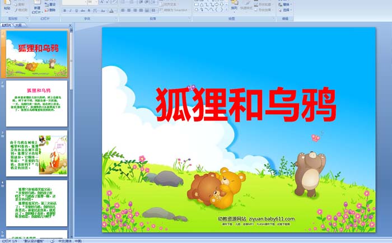This screenshot has height=243, width=392.
Task: Close the slides thumbnail pane
Action: (70, 25)
